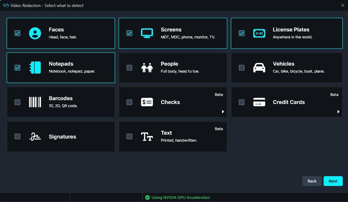
Task: Tick the Checks checkbox
Action: [129, 102]
